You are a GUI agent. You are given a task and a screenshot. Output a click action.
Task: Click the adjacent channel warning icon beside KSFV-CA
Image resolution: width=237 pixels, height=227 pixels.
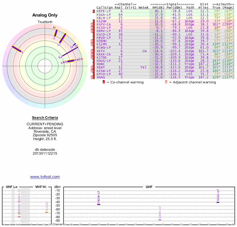[x=92, y=24]
